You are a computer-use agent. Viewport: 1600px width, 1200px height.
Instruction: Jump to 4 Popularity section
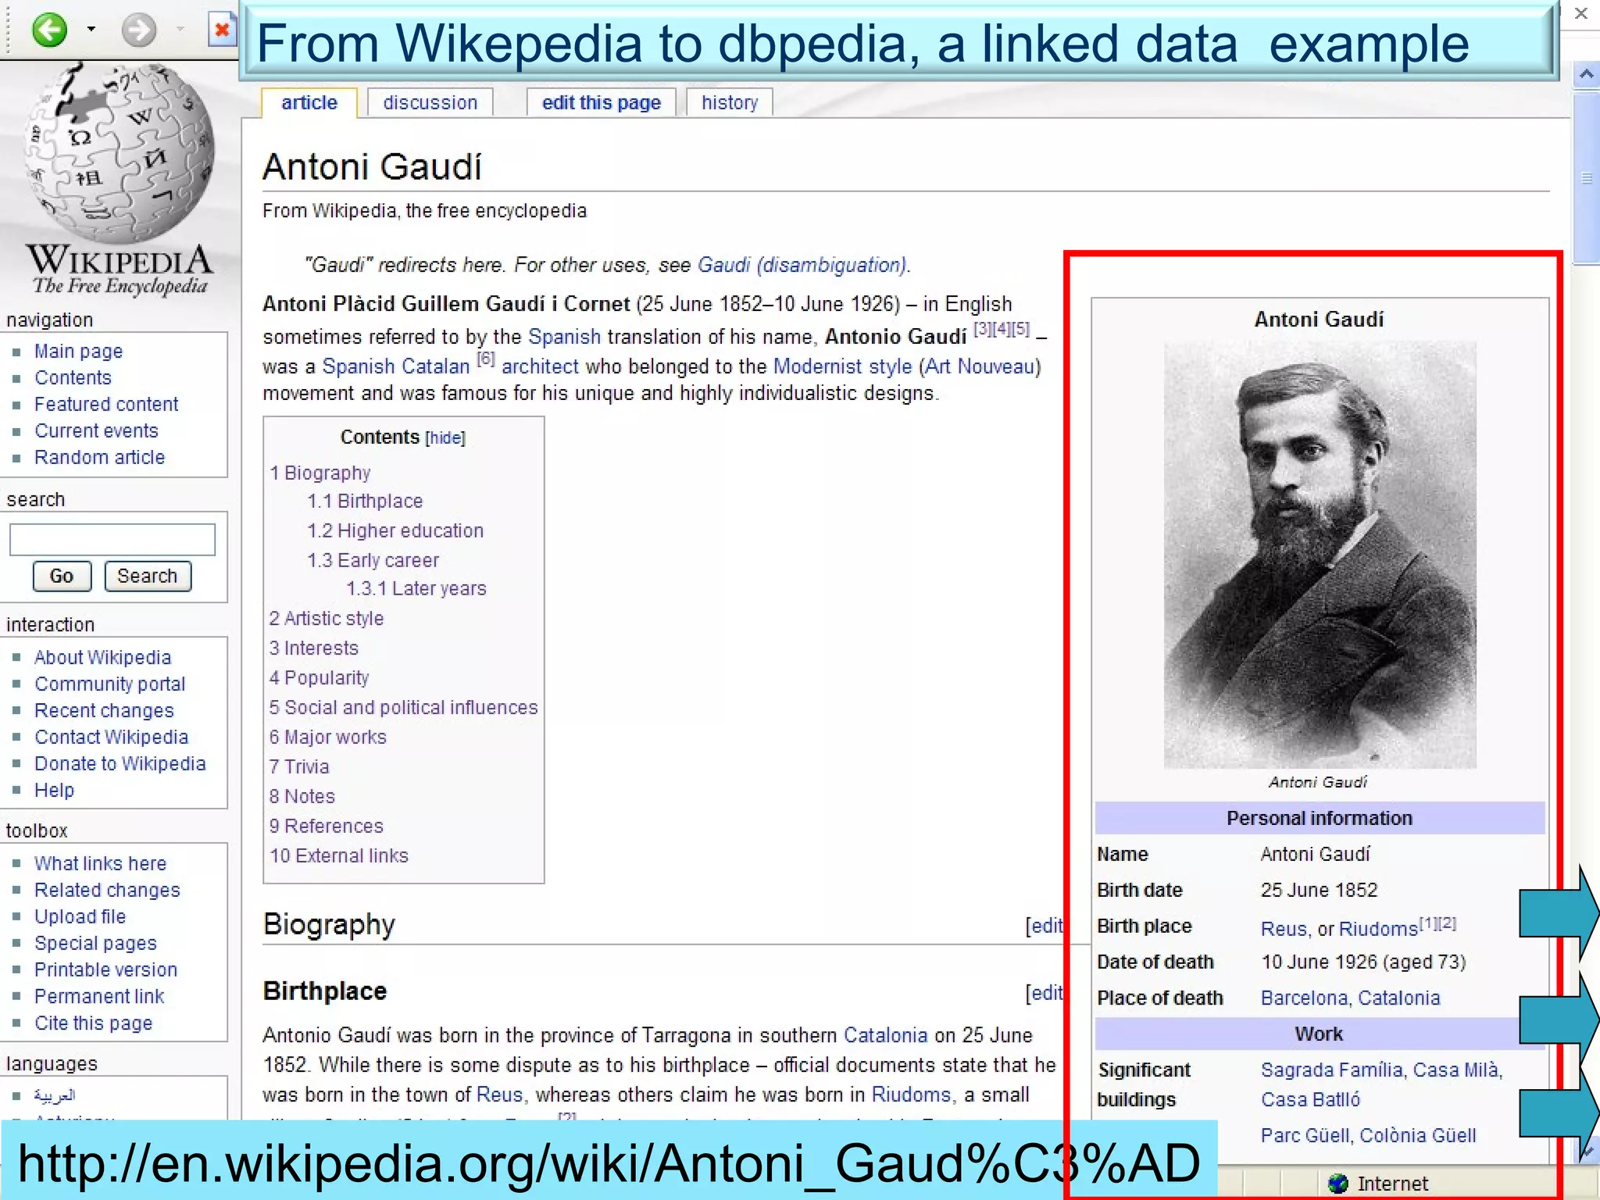(319, 677)
